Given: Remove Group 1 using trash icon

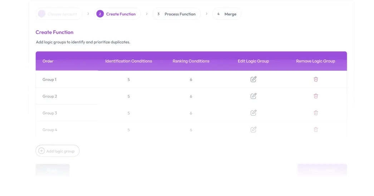Looking at the screenshot, I should pyautogui.click(x=316, y=79).
